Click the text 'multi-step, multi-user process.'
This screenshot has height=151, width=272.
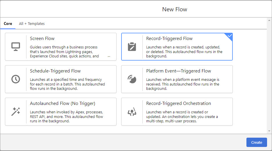click(171, 121)
